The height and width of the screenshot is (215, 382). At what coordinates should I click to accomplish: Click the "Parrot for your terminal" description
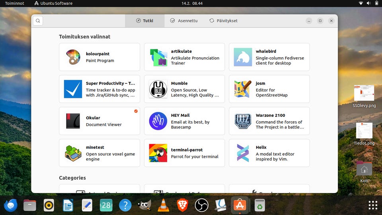click(195, 157)
